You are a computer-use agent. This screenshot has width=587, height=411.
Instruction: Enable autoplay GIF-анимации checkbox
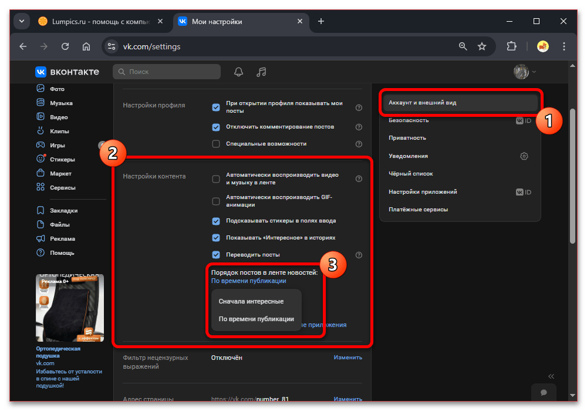216,201
